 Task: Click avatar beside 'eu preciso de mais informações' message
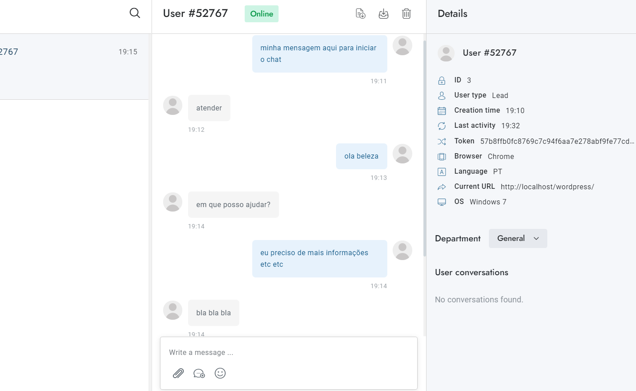tap(402, 250)
